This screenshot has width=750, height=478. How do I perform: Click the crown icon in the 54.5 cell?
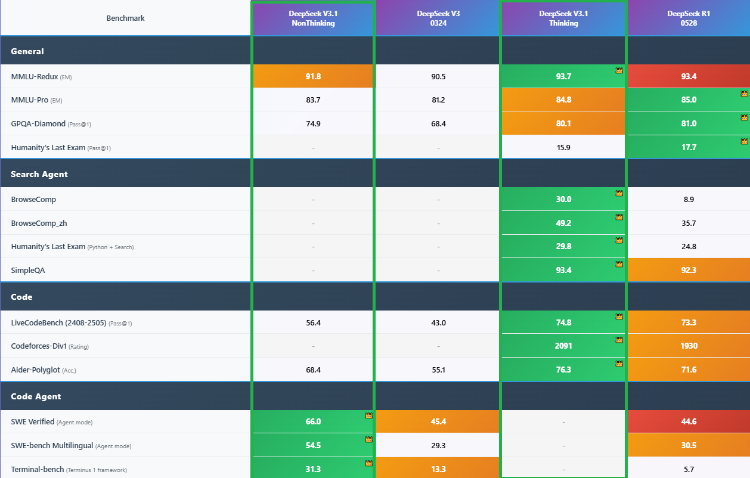[x=368, y=439]
